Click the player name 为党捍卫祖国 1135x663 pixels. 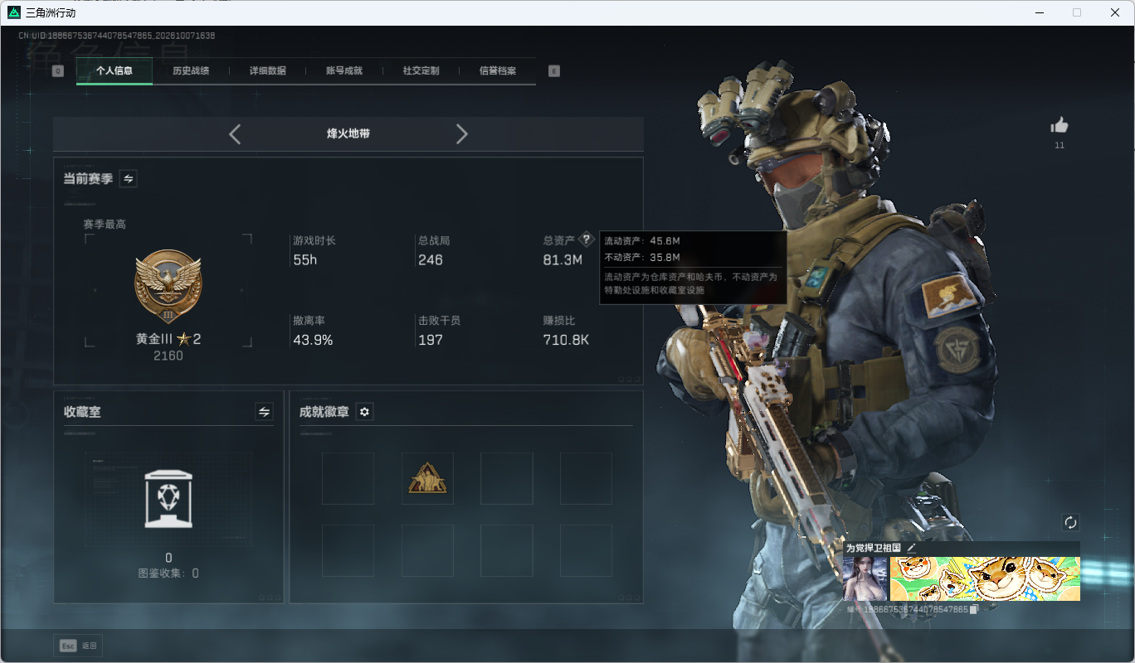pos(874,548)
